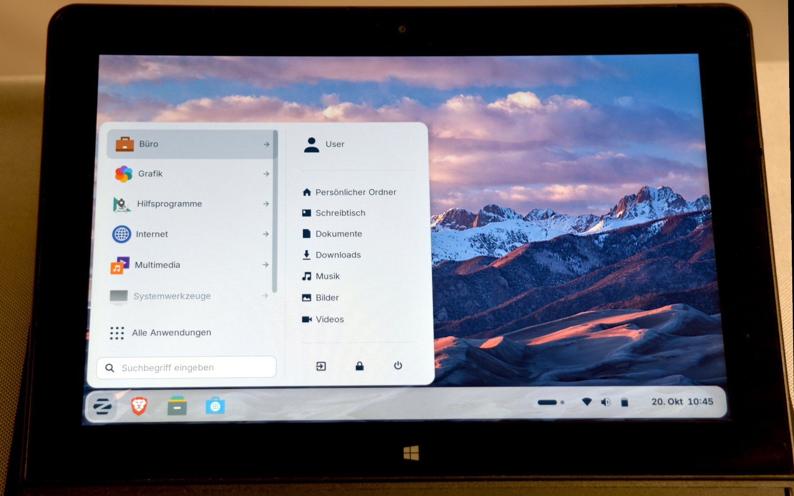This screenshot has width=794, height=496.
Task: Expand the Hilfsprogramme category arrow
Action: point(266,204)
